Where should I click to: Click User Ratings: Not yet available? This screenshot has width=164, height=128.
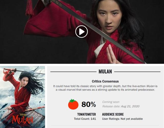tap(122, 119)
